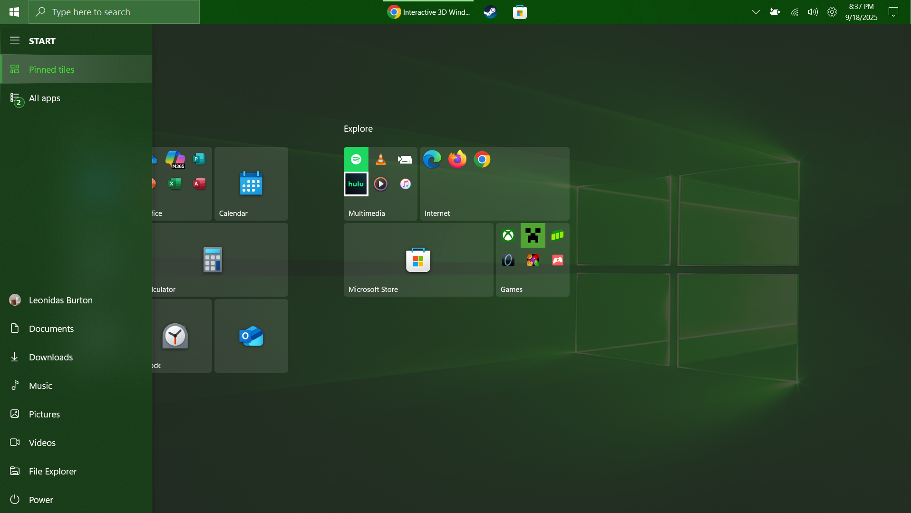Open the Downloads folder
Image resolution: width=911 pixels, height=513 pixels.
[76, 357]
